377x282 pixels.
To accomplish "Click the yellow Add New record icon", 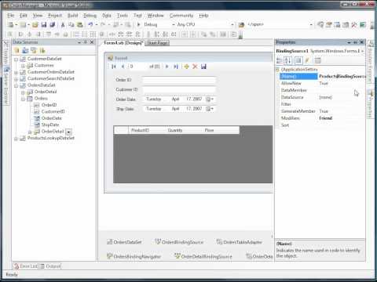I will pos(186,67).
